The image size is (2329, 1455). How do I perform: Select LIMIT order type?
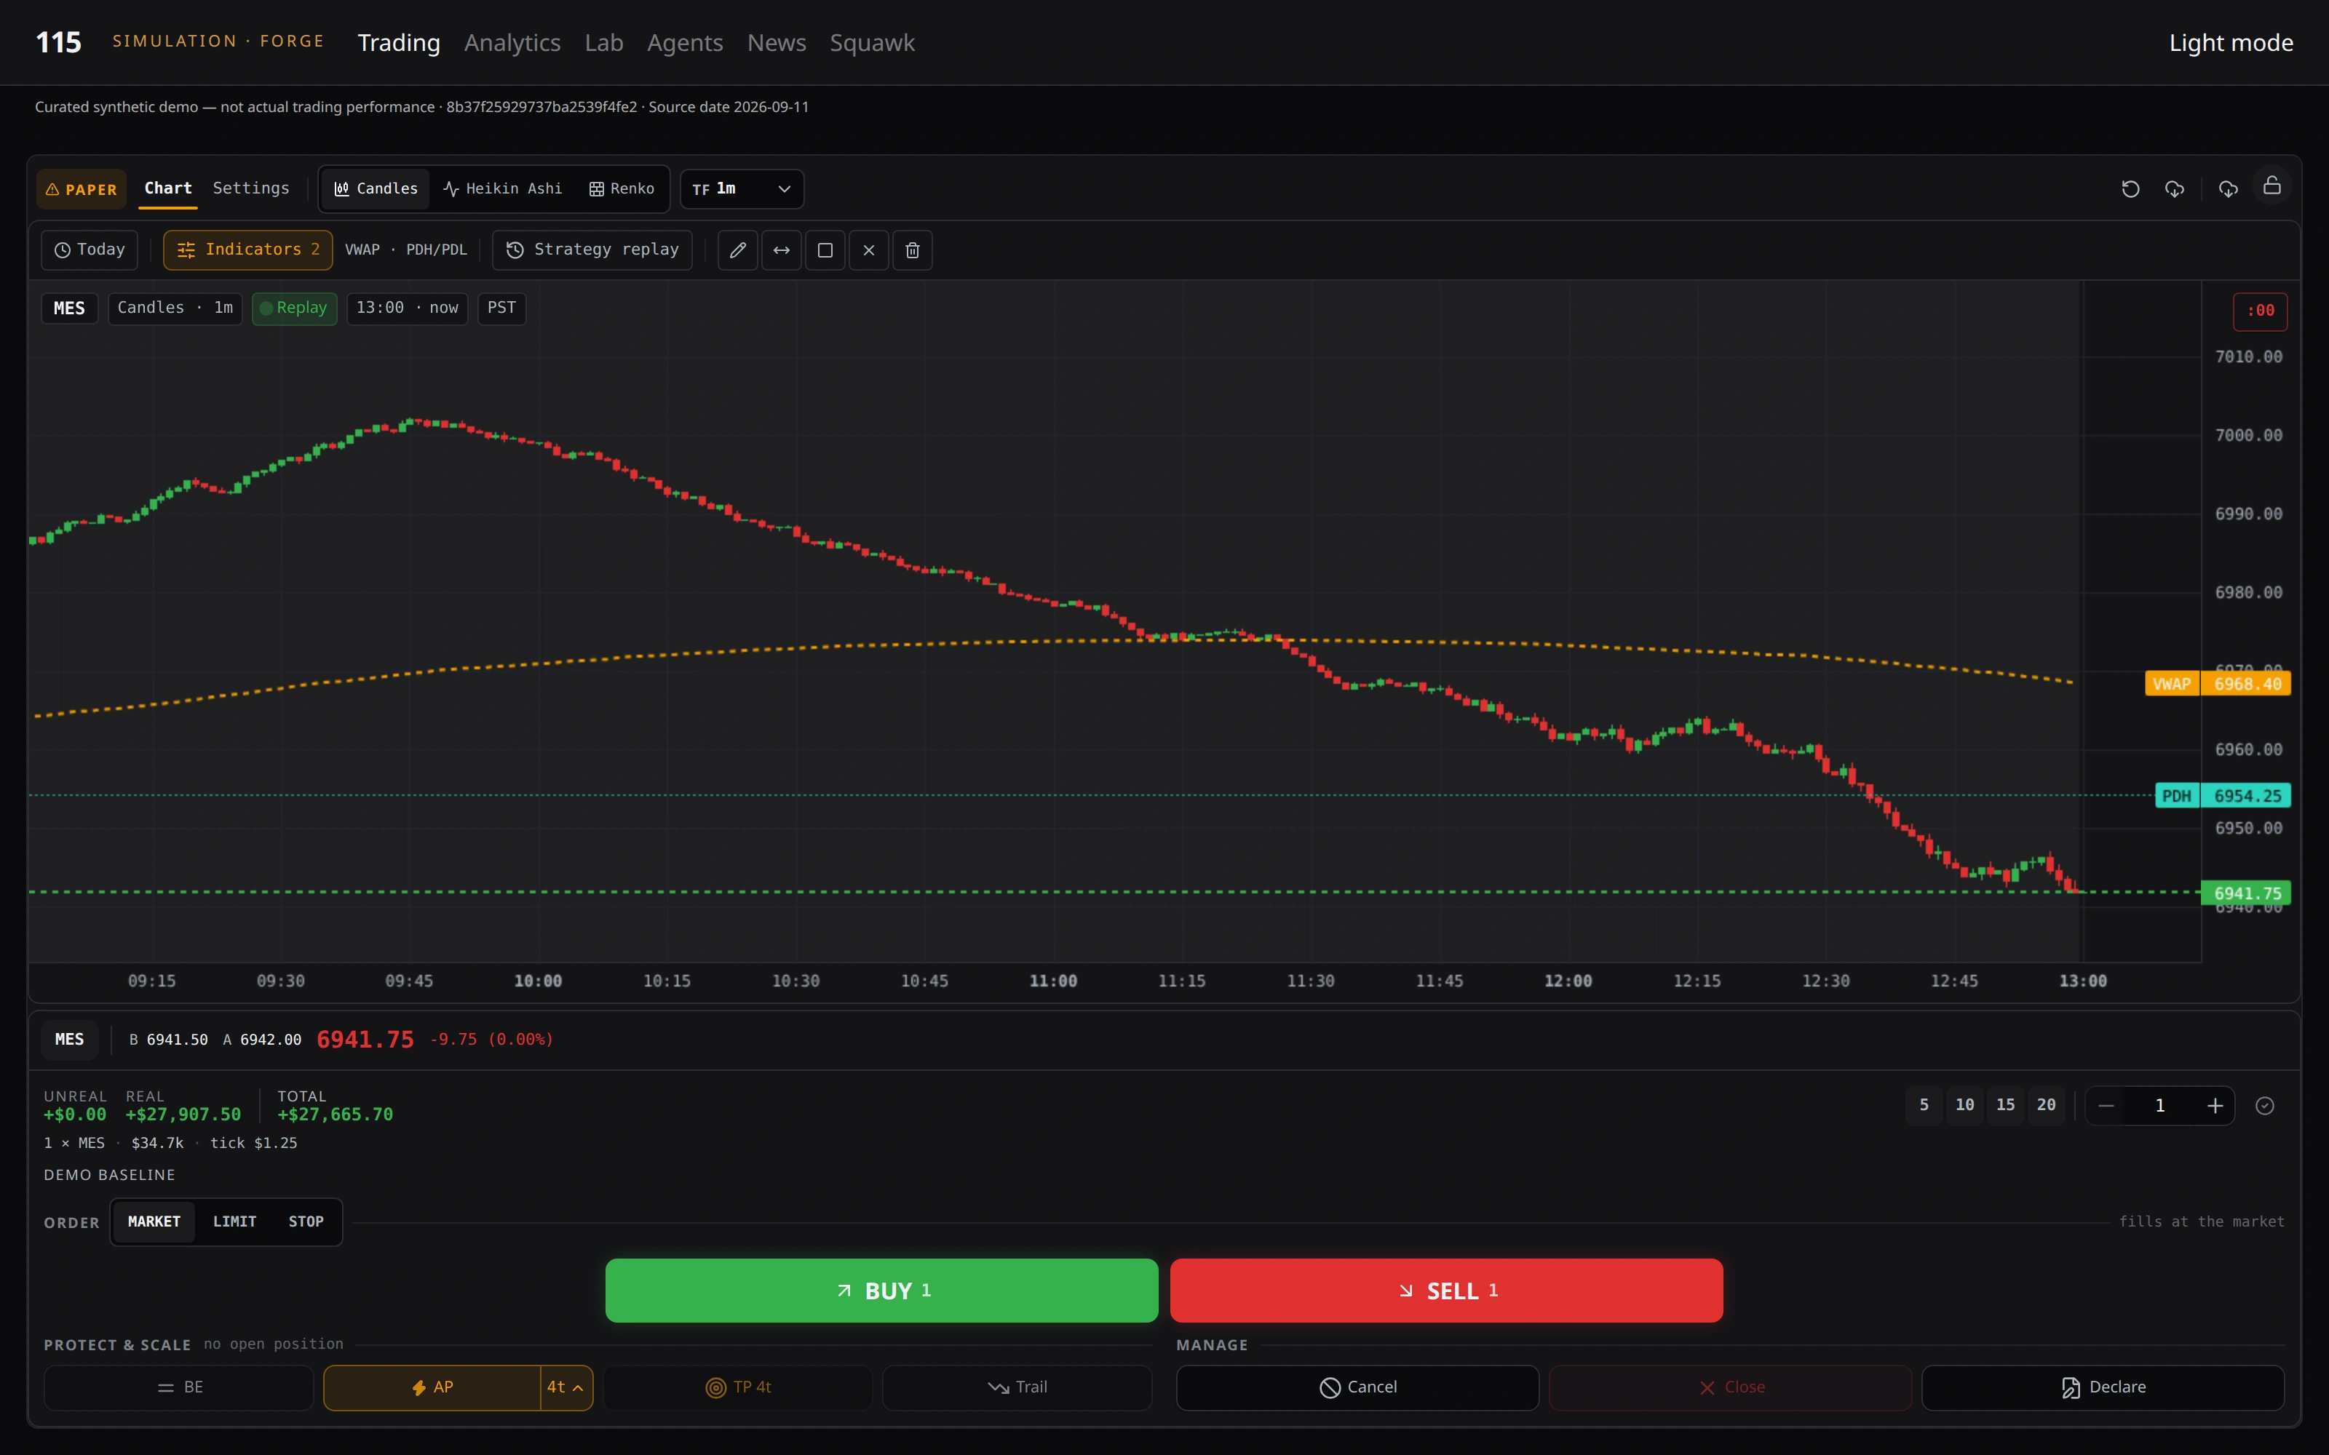tap(235, 1222)
